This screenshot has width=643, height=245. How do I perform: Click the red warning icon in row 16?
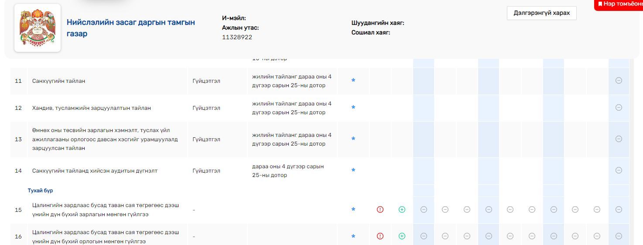coord(380,236)
